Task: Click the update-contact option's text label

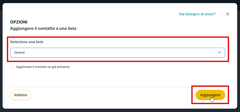Action: [43, 67]
